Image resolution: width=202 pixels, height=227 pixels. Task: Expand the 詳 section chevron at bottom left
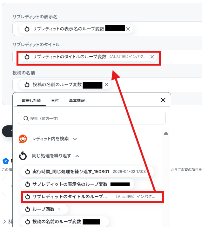point(4,222)
